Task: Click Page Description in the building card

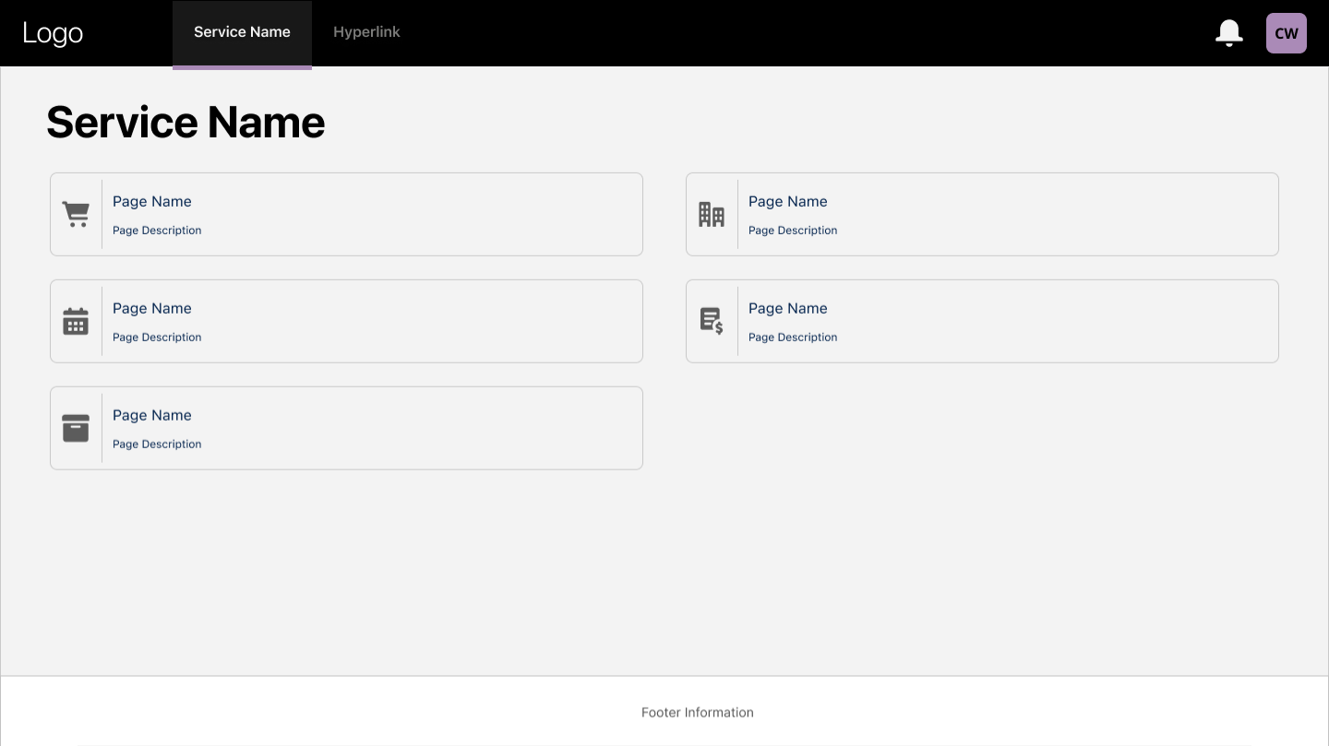Action: 793,231
